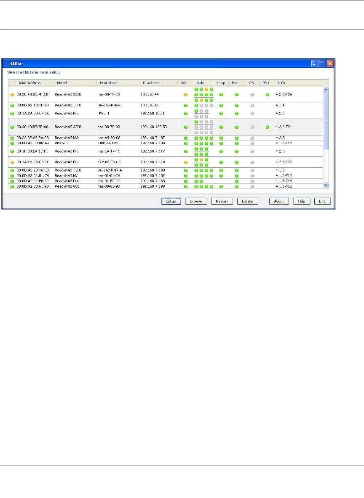This screenshot has height=498, width=364.
Task: Click green PSU indicator for nas-B8-7F-C0
Action: coord(267,95)
